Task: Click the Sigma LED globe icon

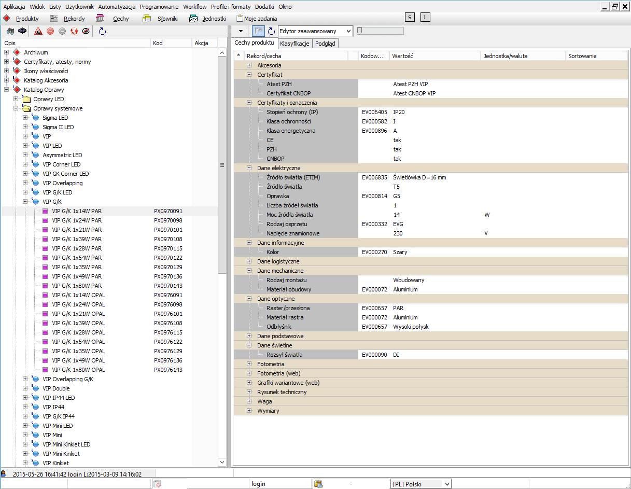Action: pos(35,118)
